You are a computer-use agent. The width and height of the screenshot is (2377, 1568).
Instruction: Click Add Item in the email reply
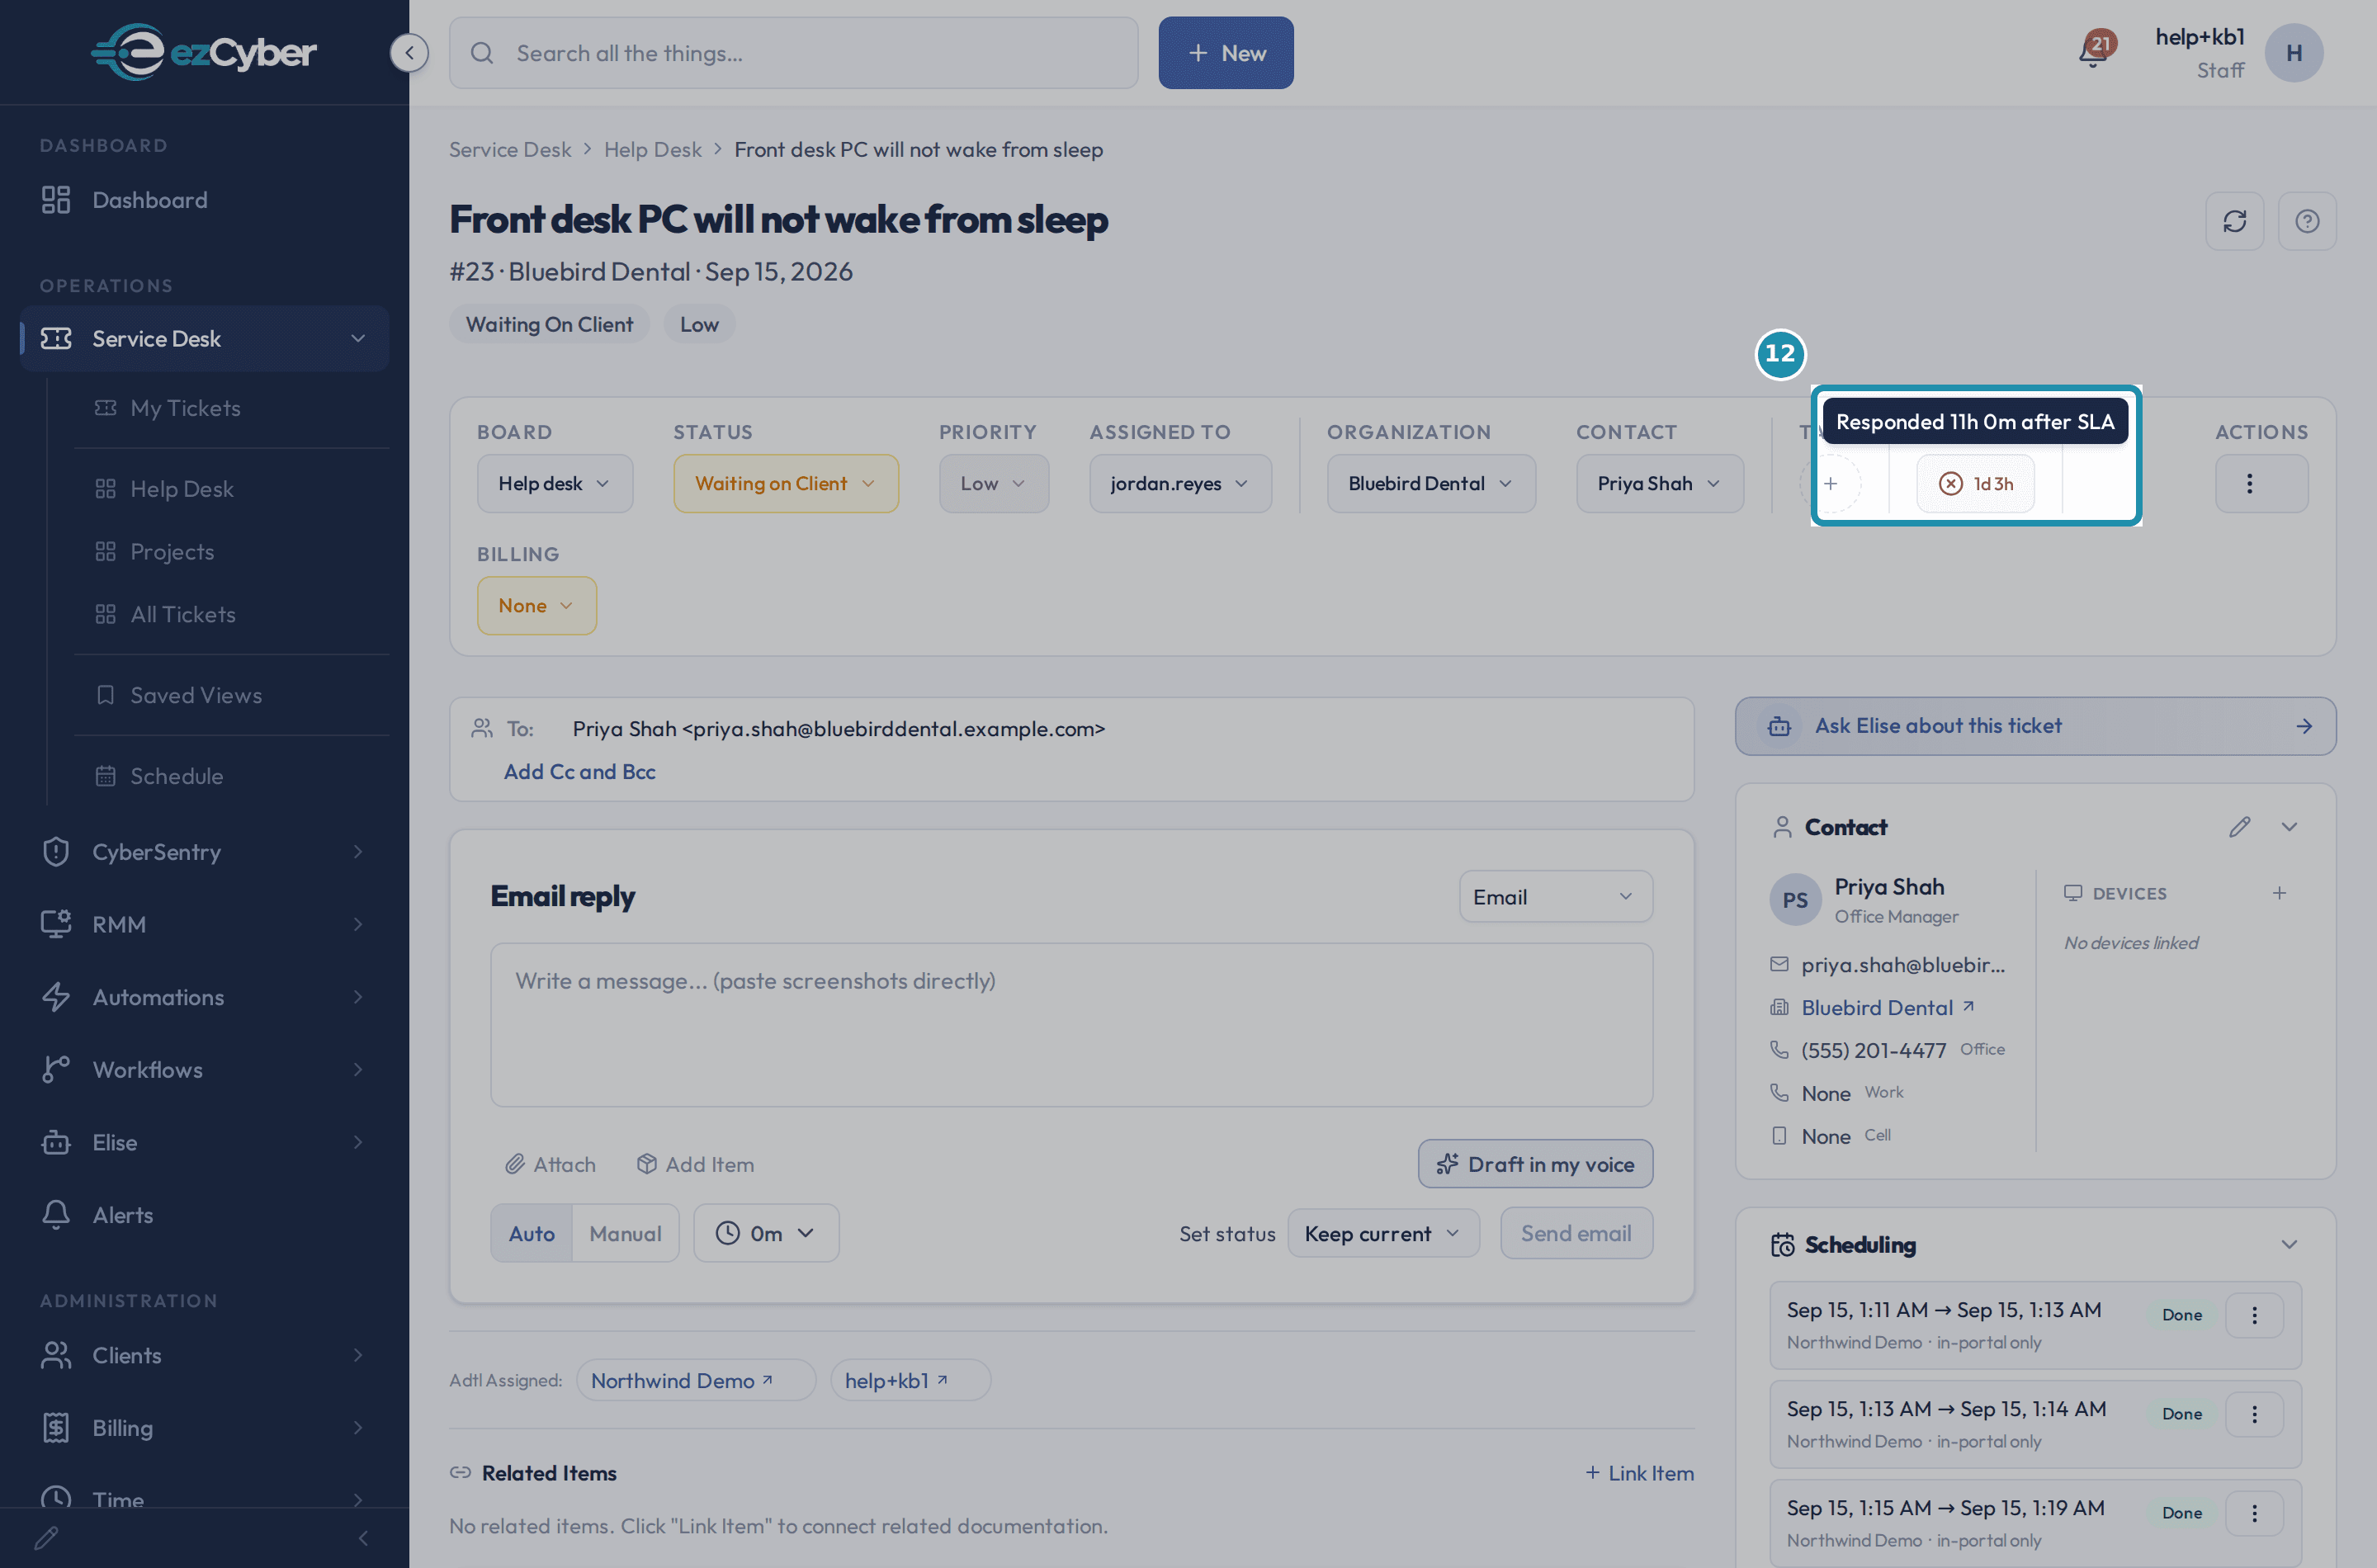(x=695, y=1164)
